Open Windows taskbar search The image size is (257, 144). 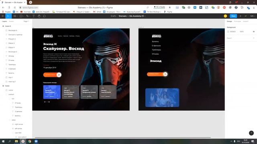pos(10,141)
